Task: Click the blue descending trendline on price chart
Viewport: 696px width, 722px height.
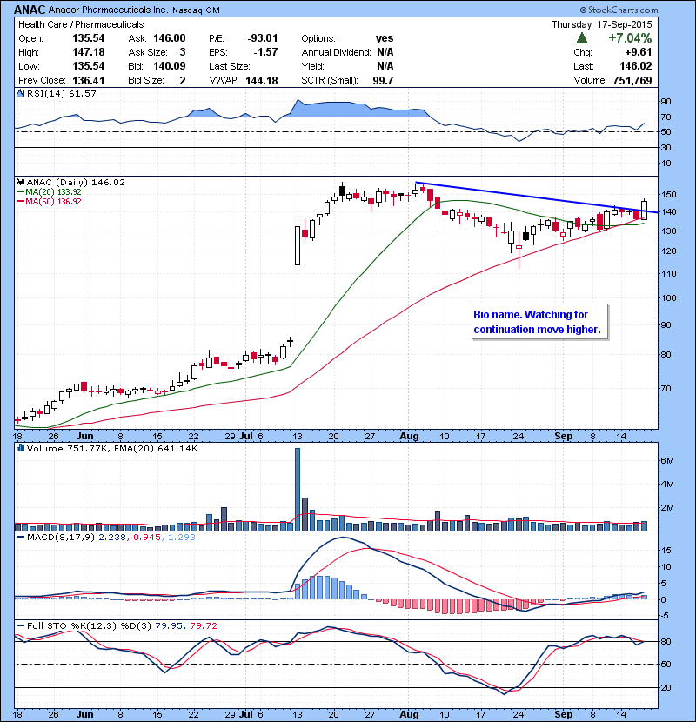Action: coord(537,197)
